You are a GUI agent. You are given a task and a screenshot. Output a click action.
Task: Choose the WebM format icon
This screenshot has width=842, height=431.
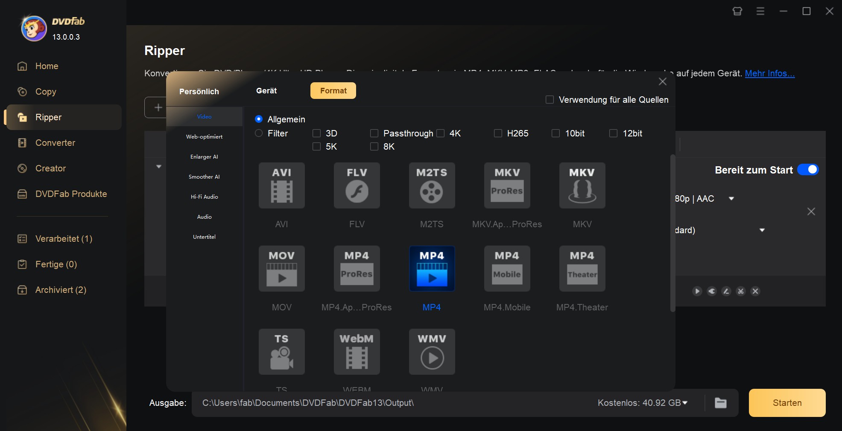pos(357,352)
